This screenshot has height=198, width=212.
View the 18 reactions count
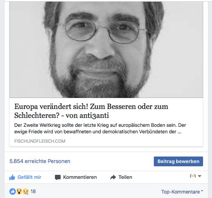click(x=33, y=191)
